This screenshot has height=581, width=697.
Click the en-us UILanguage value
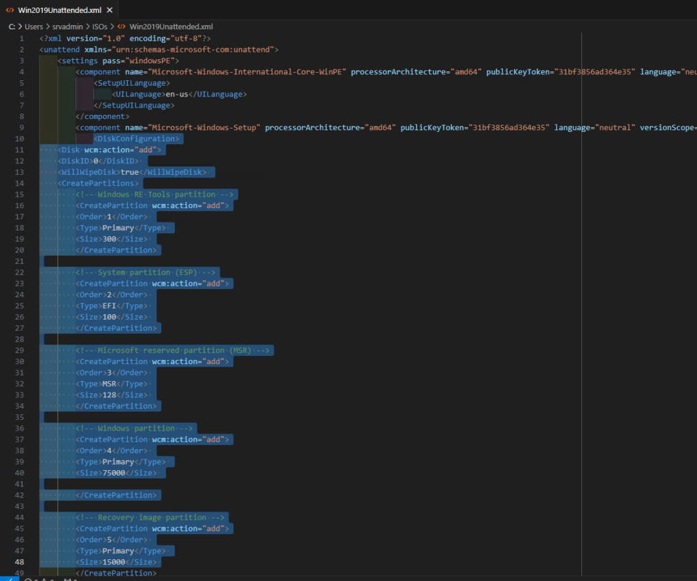click(x=176, y=95)
